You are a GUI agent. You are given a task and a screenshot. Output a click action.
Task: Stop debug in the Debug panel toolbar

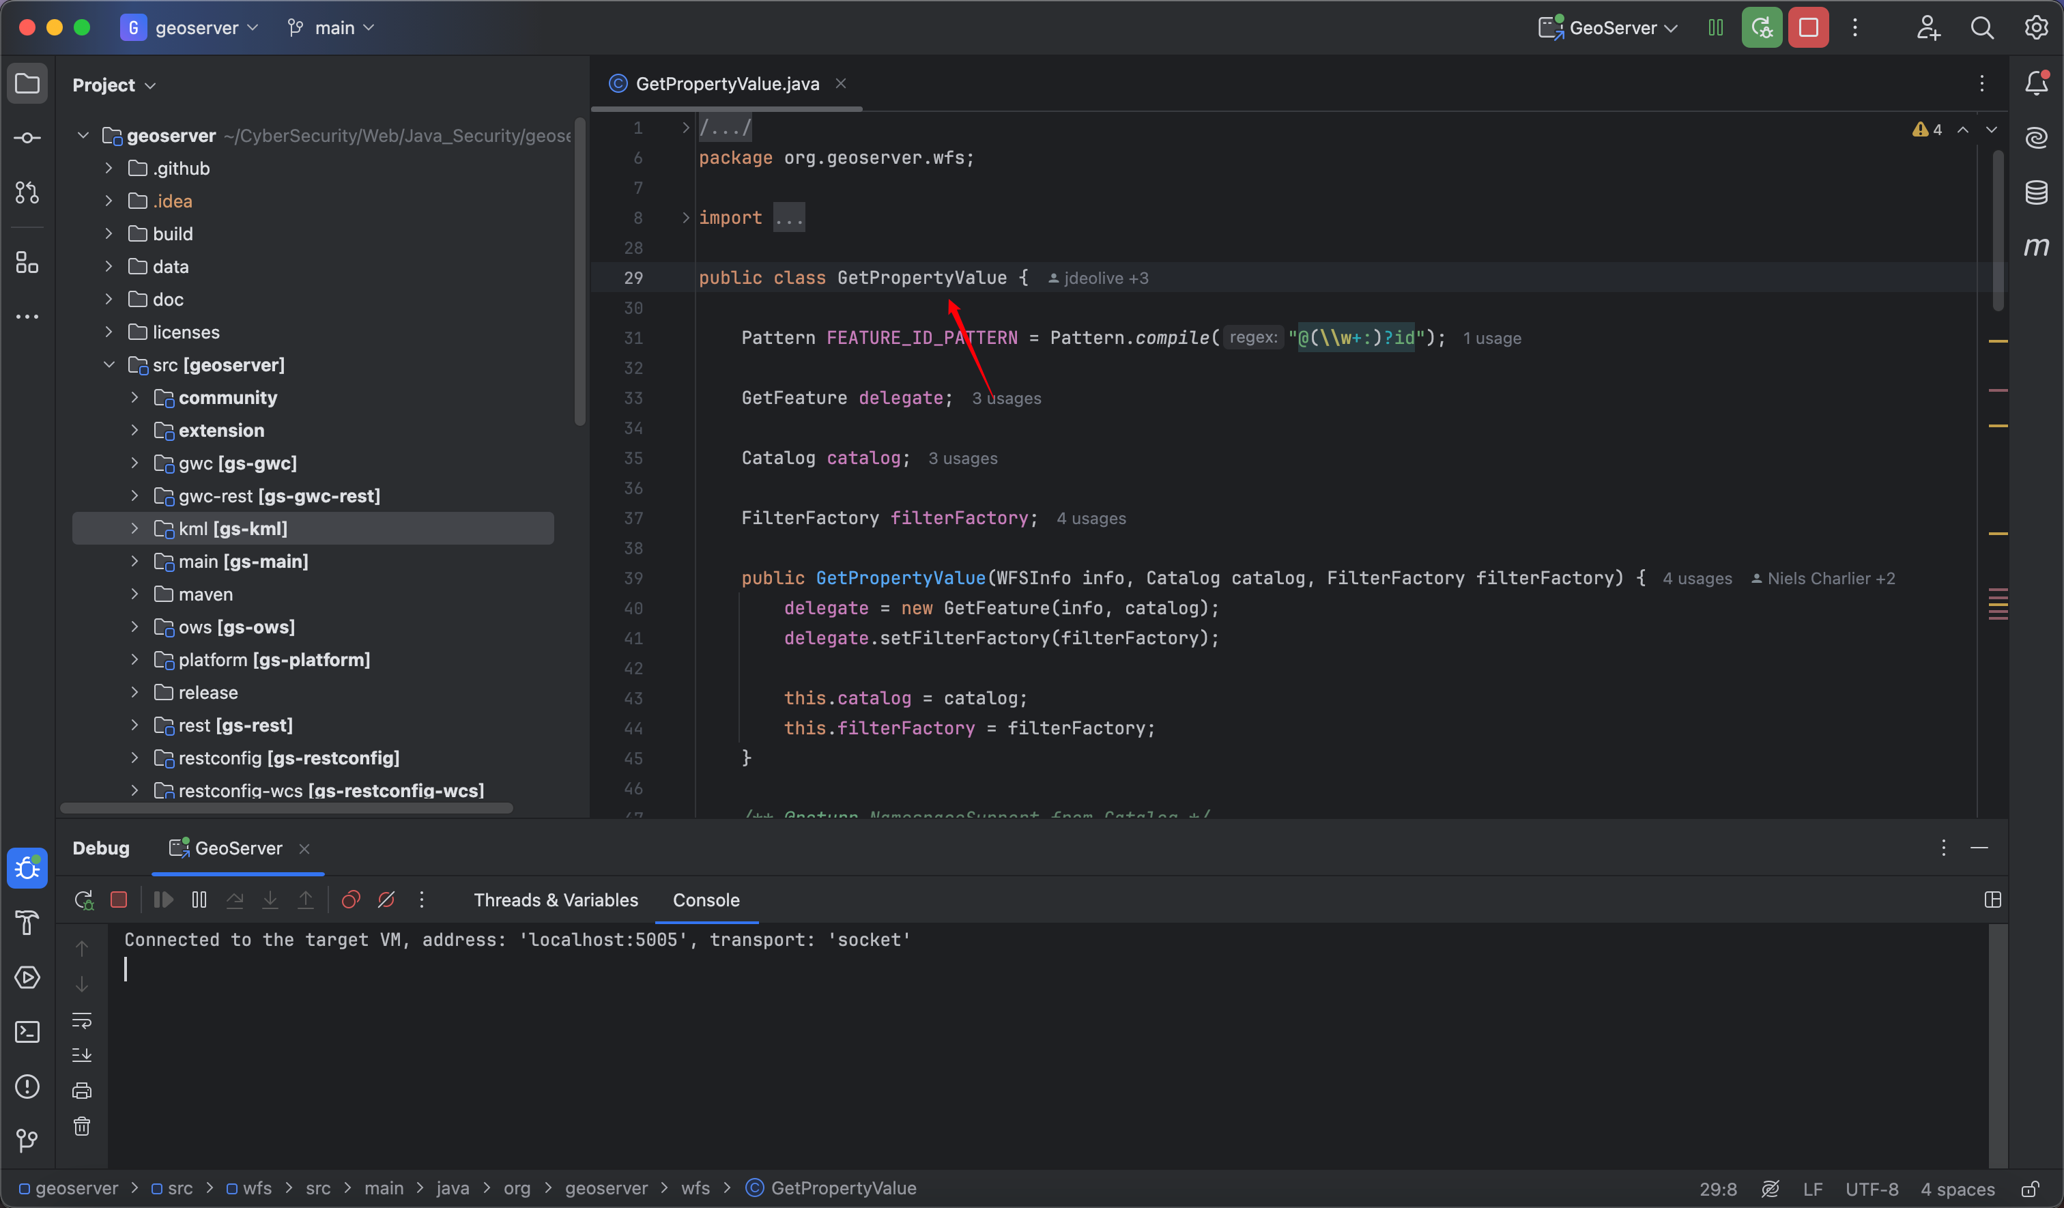point(119,900)
